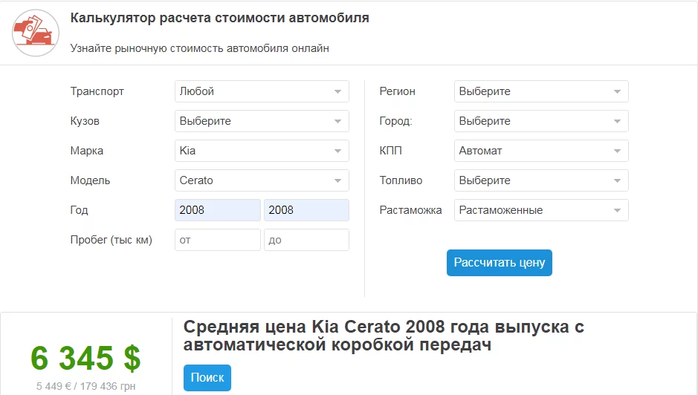
Task: Click the Калькулятор расчета стоимости автомобиля title
Action: point(219,18)
